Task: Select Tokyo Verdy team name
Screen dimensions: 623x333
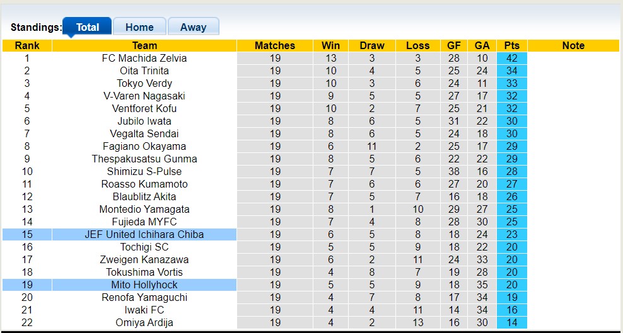Action: click(144, 83)
